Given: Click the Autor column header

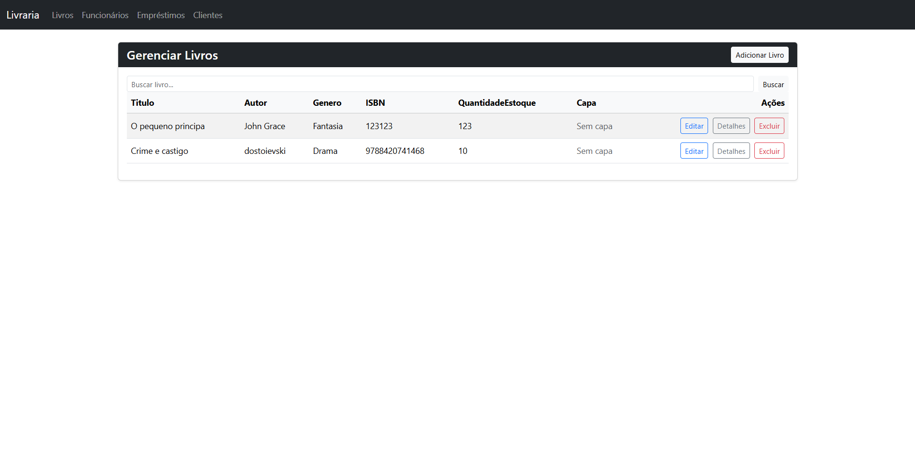Looking at the screenshot, I should pyautogui.click(x=256, y=103).
